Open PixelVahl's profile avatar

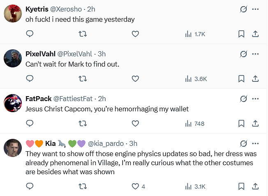pyautogui.click(x=12, y=58)
